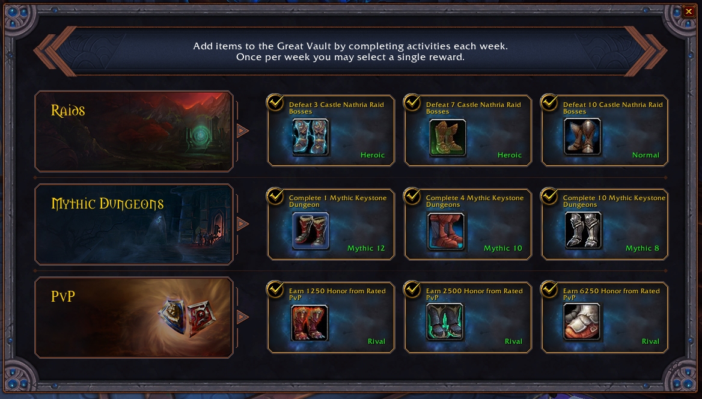Click checkmark on Earn 6250 Honor reward
Image resolution: width=702 pixels, height=399 pixels.
549,289
